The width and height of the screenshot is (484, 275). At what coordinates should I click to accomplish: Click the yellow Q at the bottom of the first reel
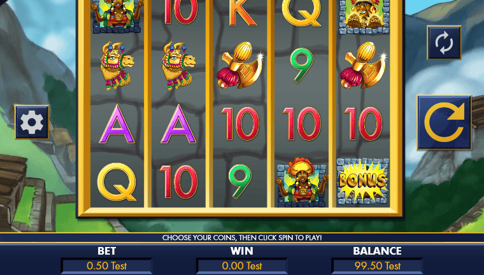(x=117, y=182)
